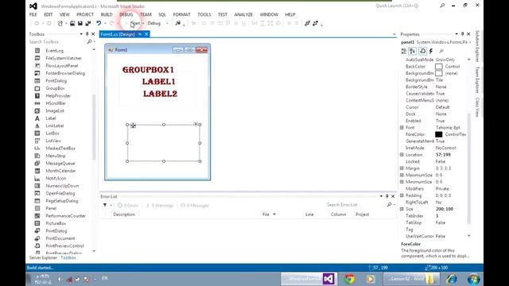Click the GROUPBOX1 caption on the form
This screenshot has width=509, height=286.
(x=148, y=70)
